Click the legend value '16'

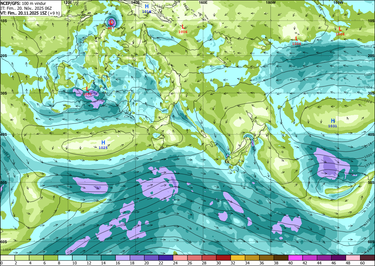click(117, 263)
